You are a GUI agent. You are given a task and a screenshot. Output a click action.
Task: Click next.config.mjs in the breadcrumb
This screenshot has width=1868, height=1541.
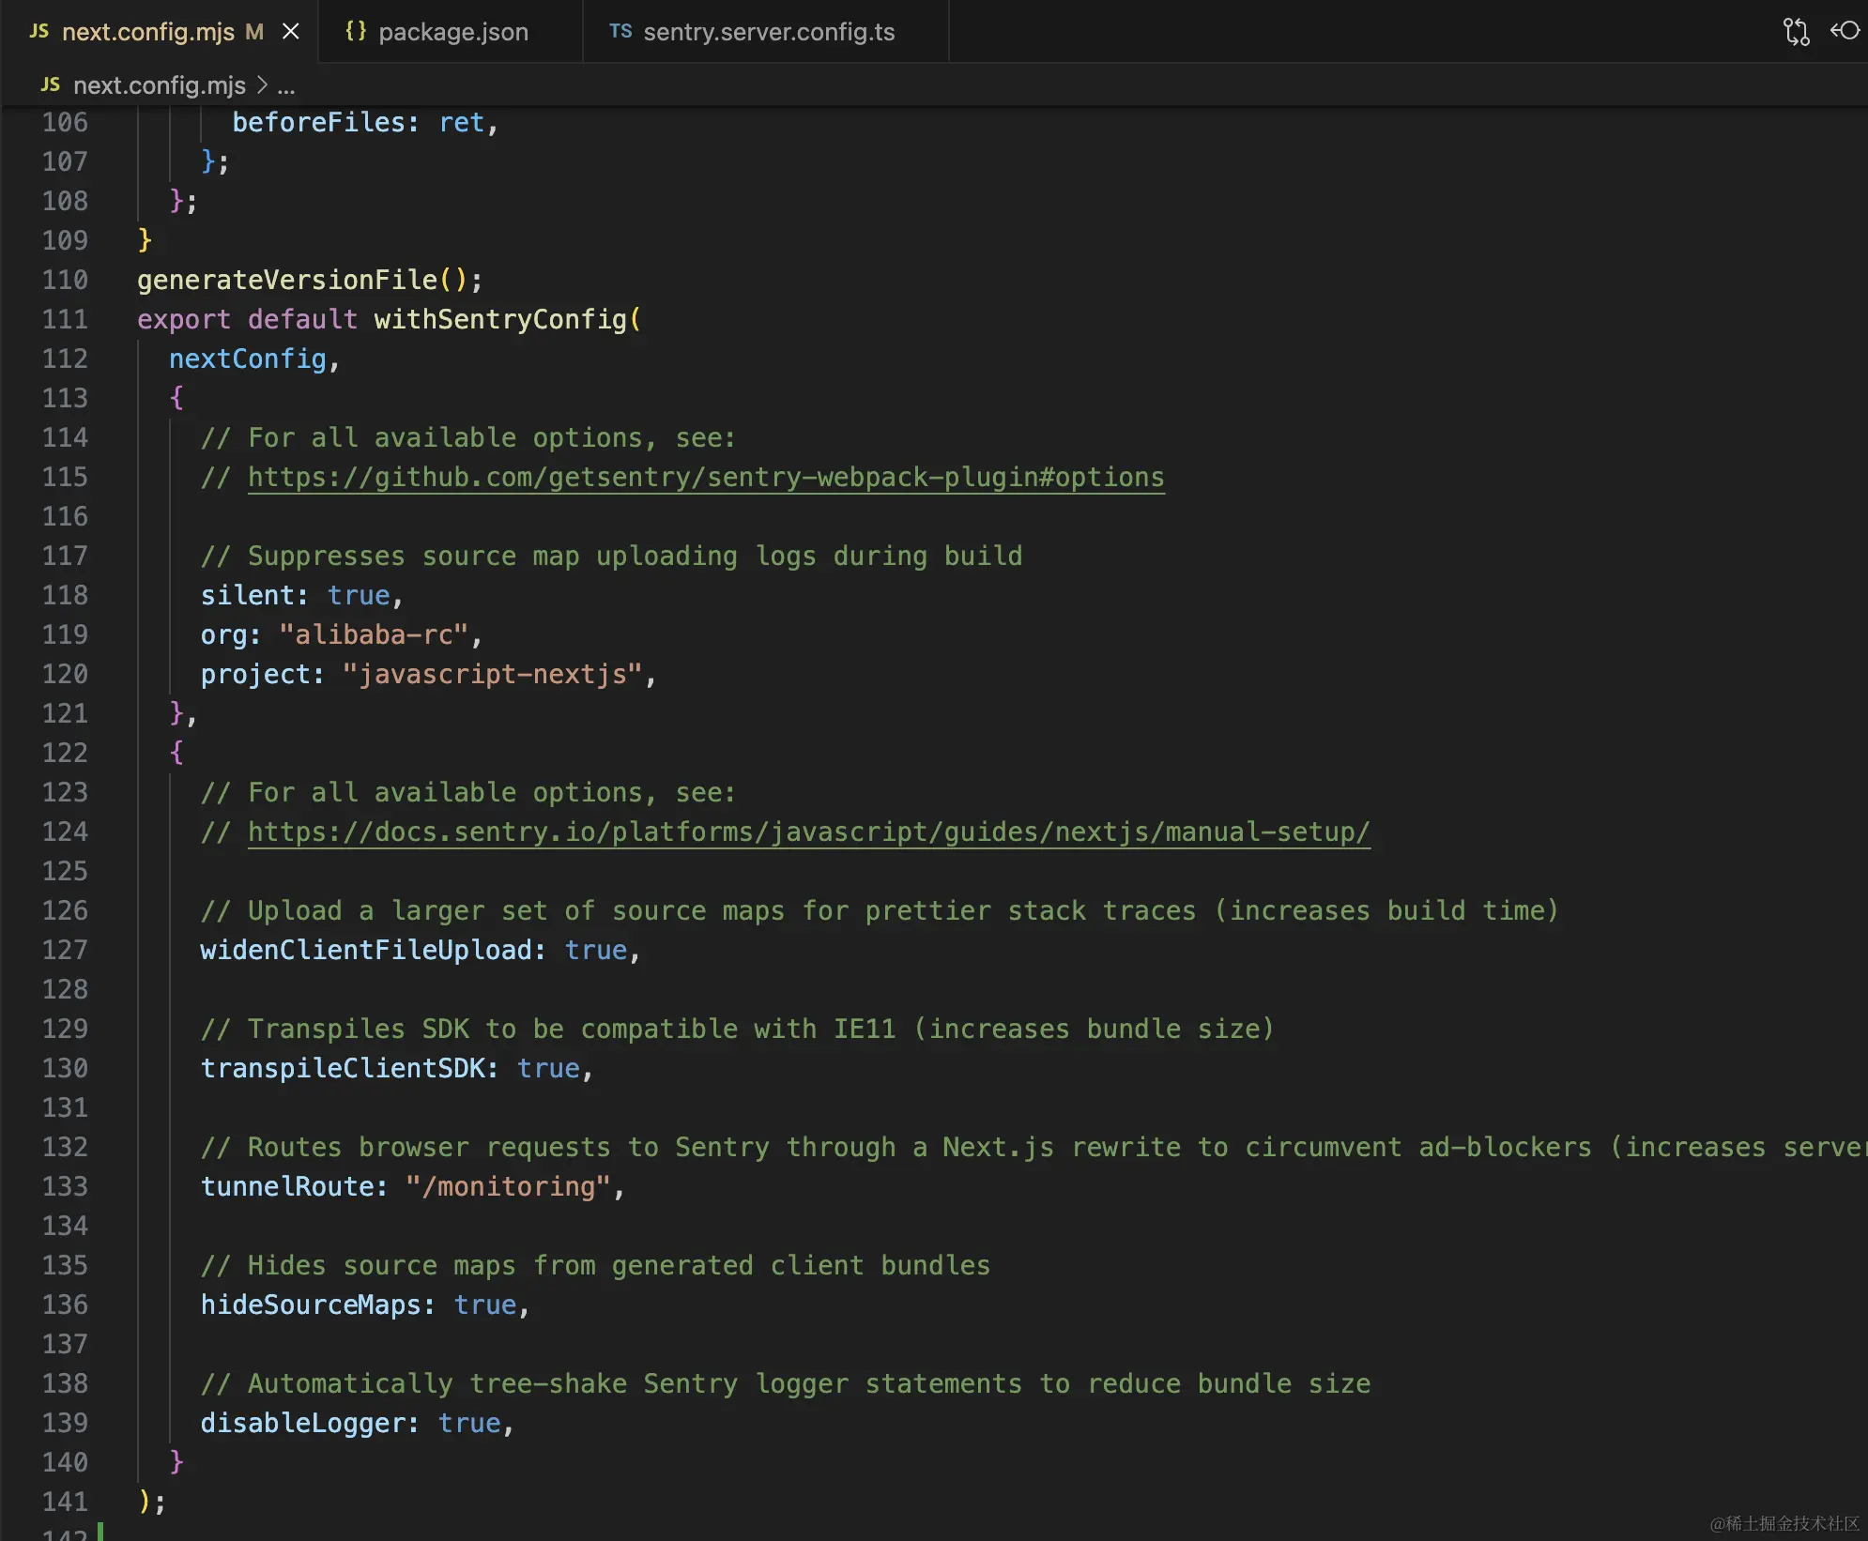click(x=159, y=85)
